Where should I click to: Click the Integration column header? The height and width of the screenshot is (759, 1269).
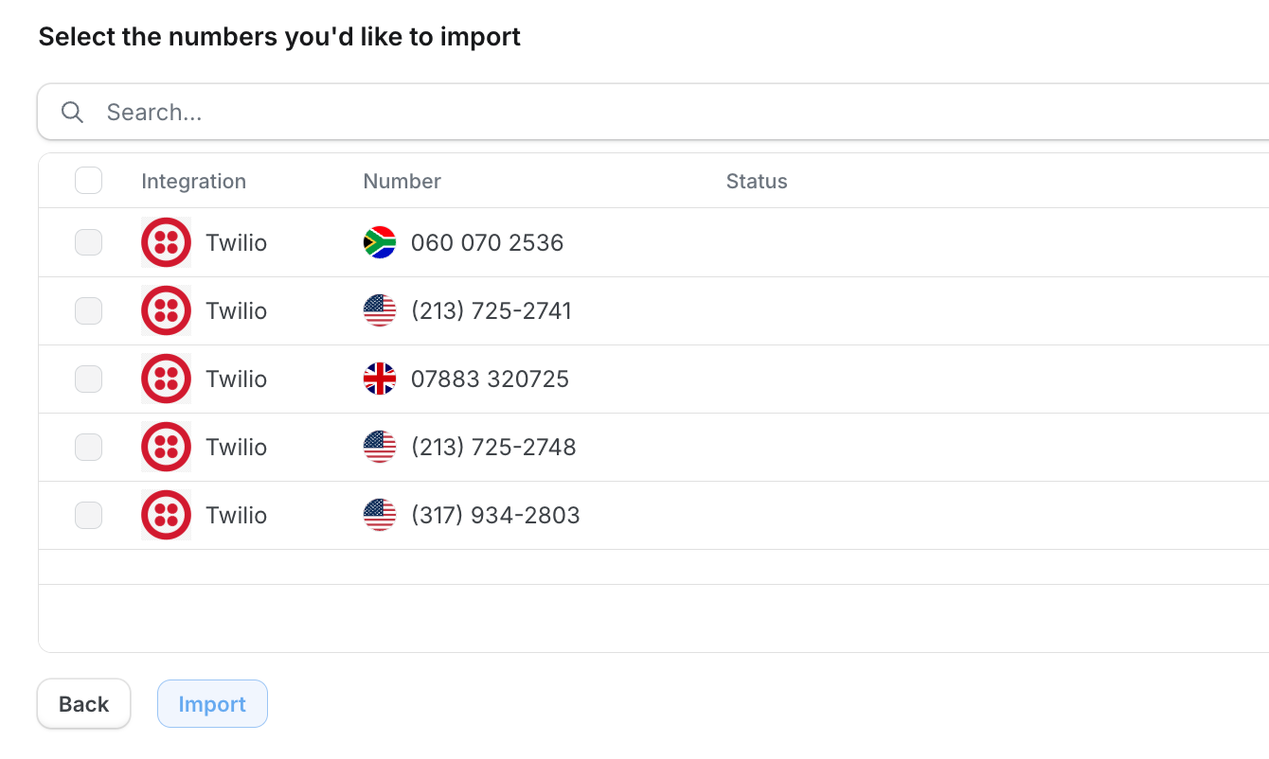point(193,181)
